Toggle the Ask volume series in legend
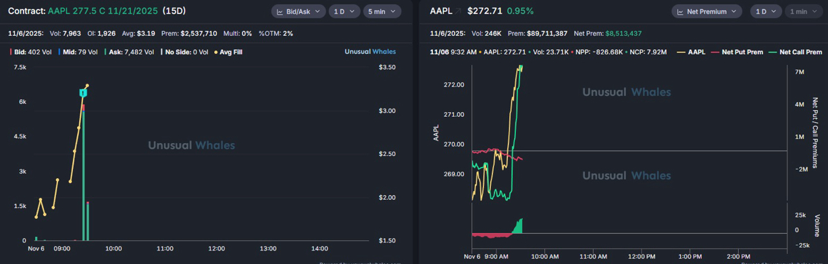This screenshot has width=828, height=264. pyautogui.click(x=130, y=52)
